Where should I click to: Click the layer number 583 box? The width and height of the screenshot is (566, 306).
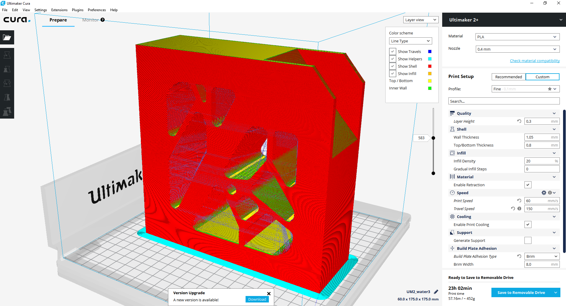(x=421, y=138)
